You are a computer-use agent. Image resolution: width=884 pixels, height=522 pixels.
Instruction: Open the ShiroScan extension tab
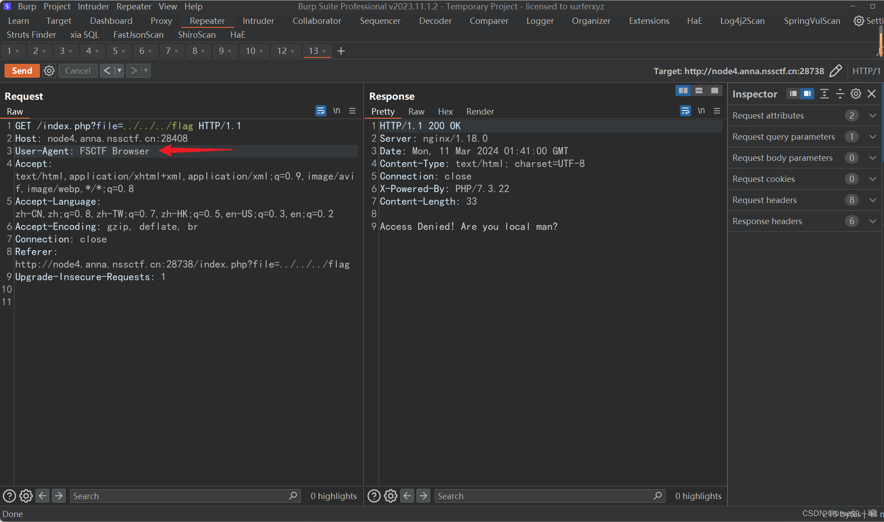click(196, 35)
